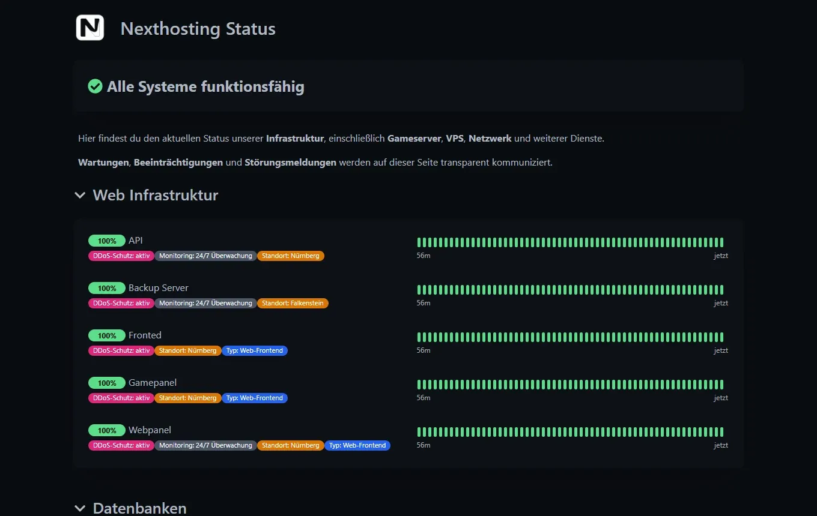
Task: Click API's Monitoring: 24/7 Überwachung tag
Action: pos(205,256)
